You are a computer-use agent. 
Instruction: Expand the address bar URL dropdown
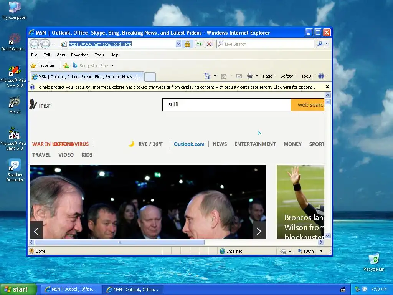pos(178,44)
